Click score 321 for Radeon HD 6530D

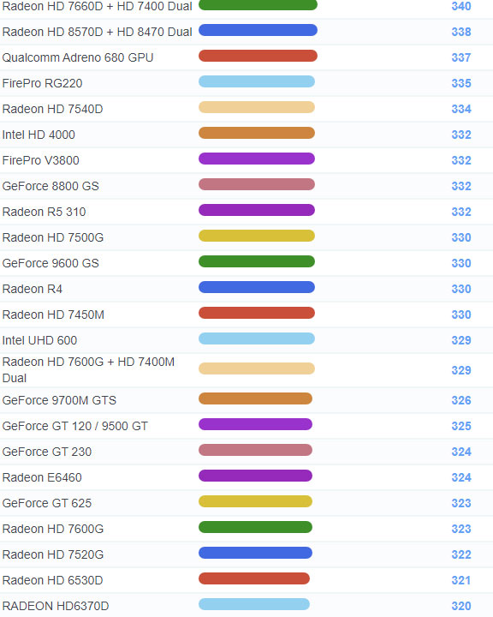coord(461,580)
